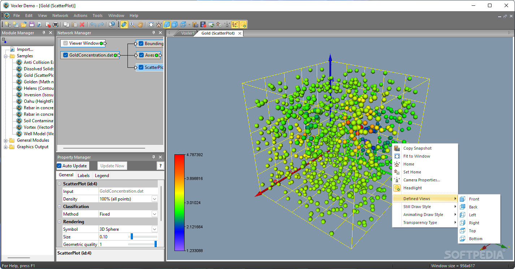
Task: Open the Actions menu
Action: point(81,16)
